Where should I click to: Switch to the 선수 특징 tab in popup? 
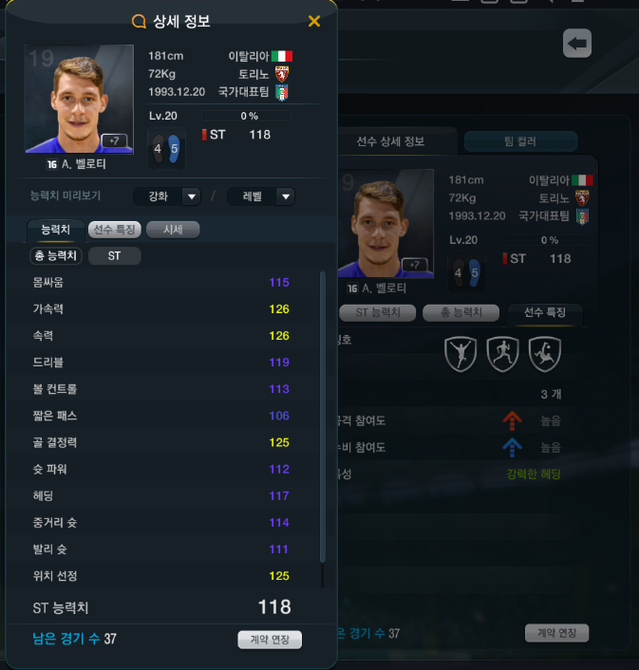(115, 230)
